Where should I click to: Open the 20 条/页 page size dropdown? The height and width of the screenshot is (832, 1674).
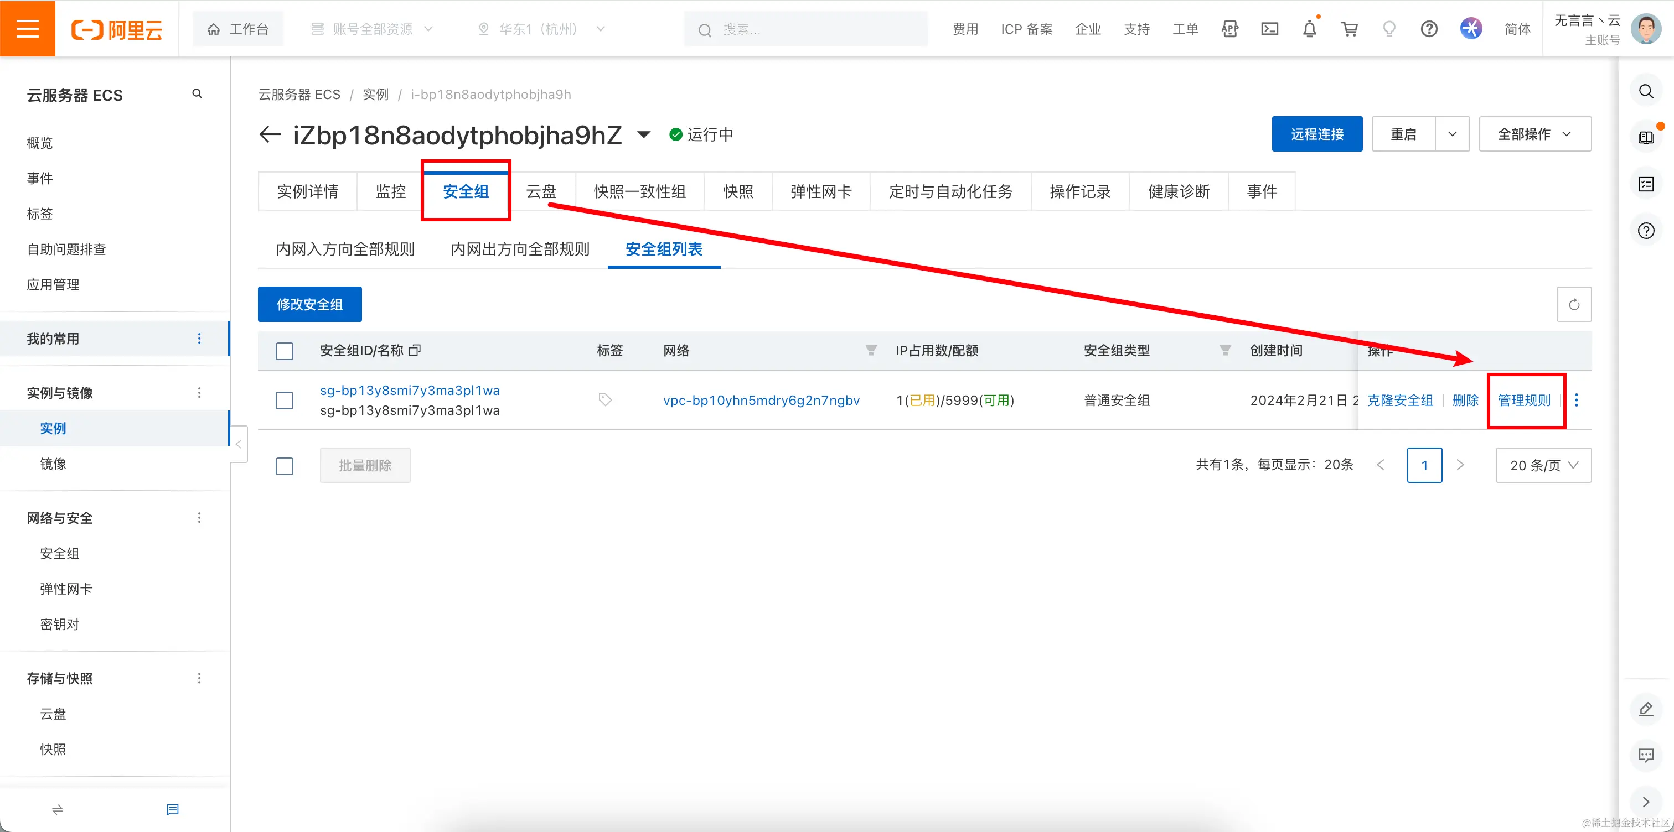point(1543,466)
